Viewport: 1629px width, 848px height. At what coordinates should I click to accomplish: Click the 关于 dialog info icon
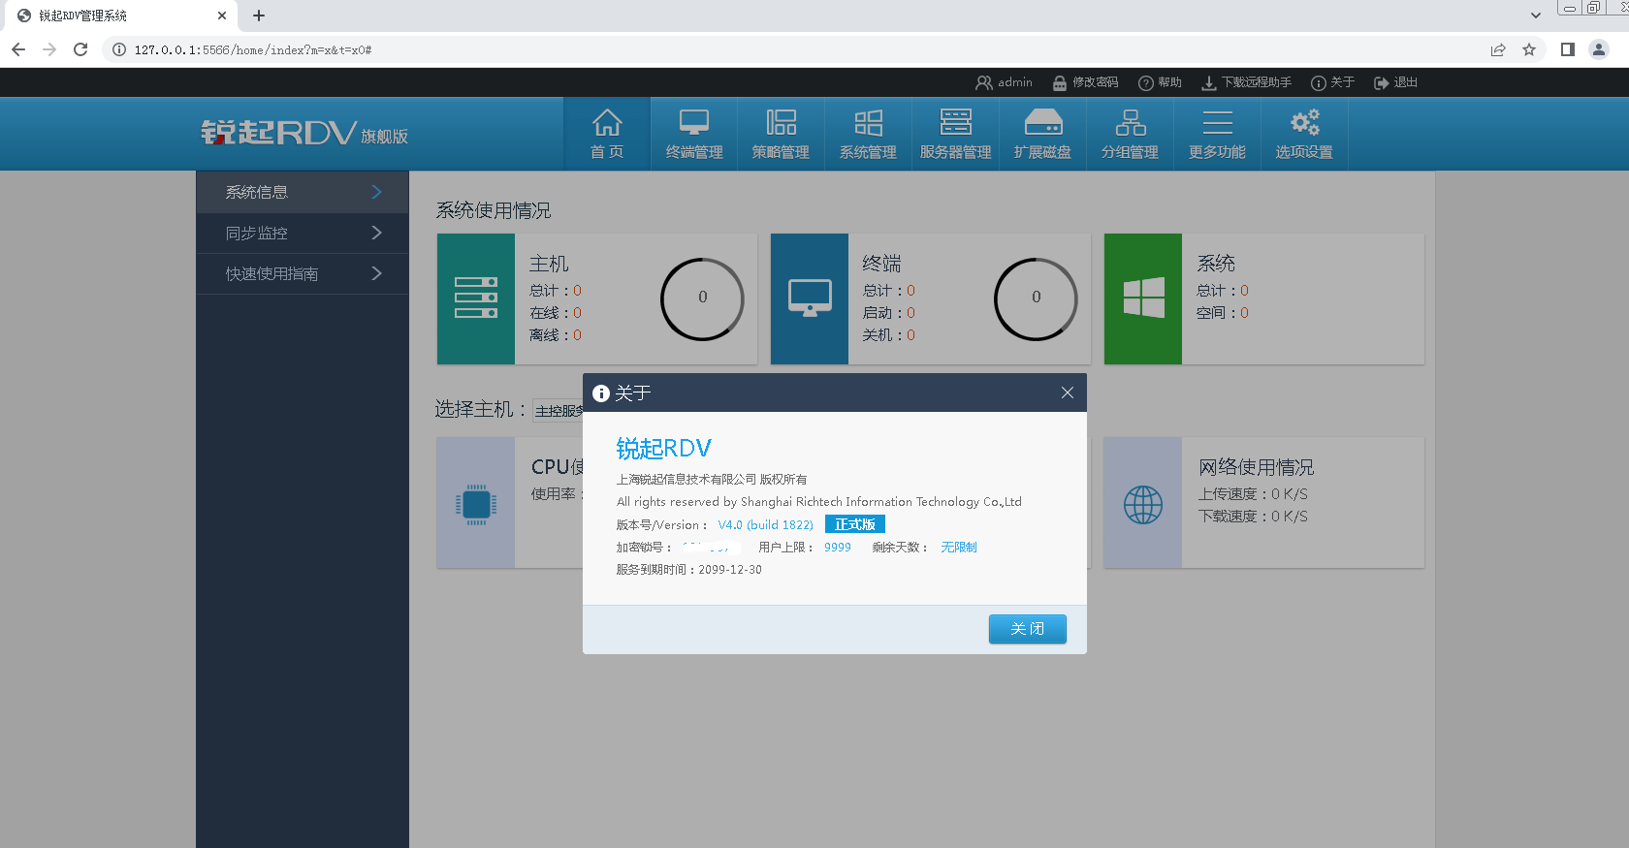601,393
